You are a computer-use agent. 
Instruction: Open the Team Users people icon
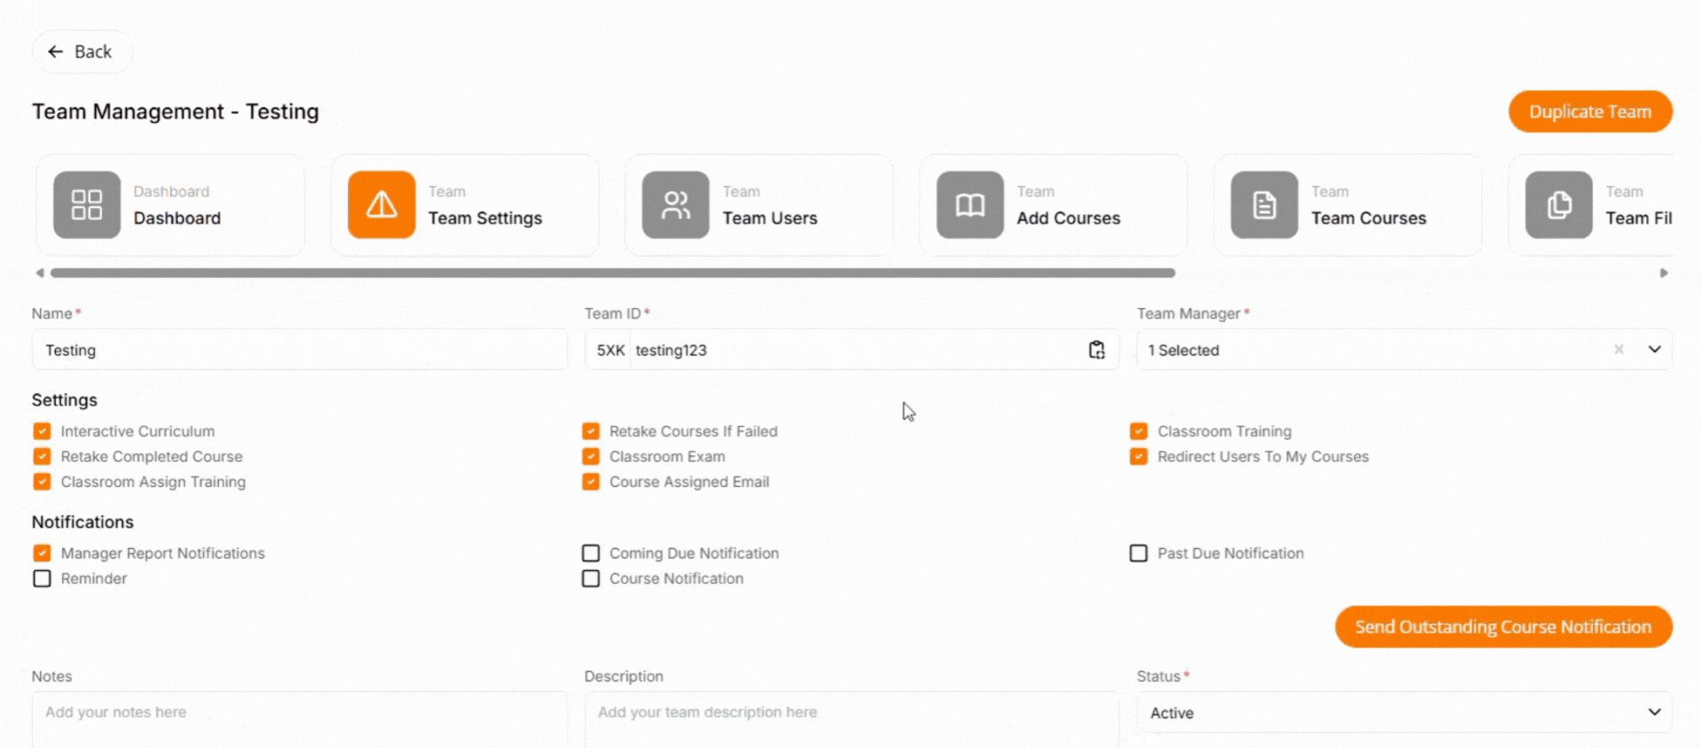[x=675, y=204]
